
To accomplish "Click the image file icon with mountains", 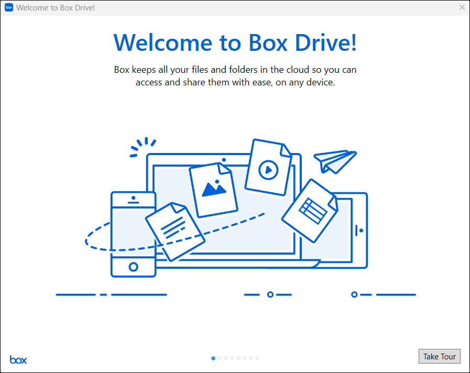I will point(213,189).
